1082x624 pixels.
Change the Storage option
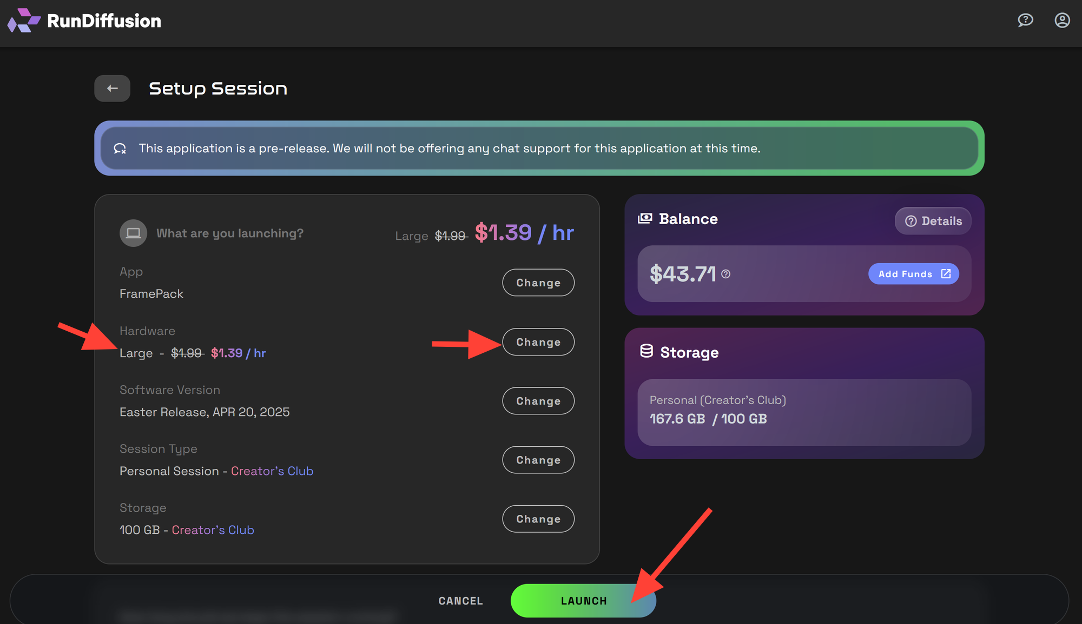[538, 519]
